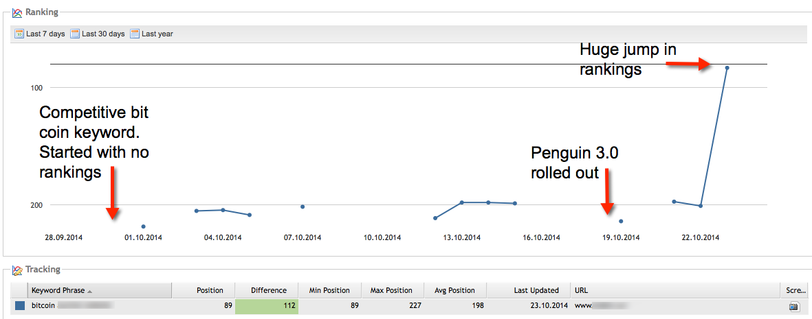Click the Position column header
Viewport: 812px width, 319px height.
coord(209,290)
